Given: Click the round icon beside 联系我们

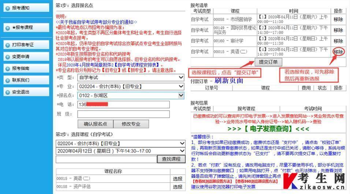Looking at the screenshot, I should pos(8,80).
